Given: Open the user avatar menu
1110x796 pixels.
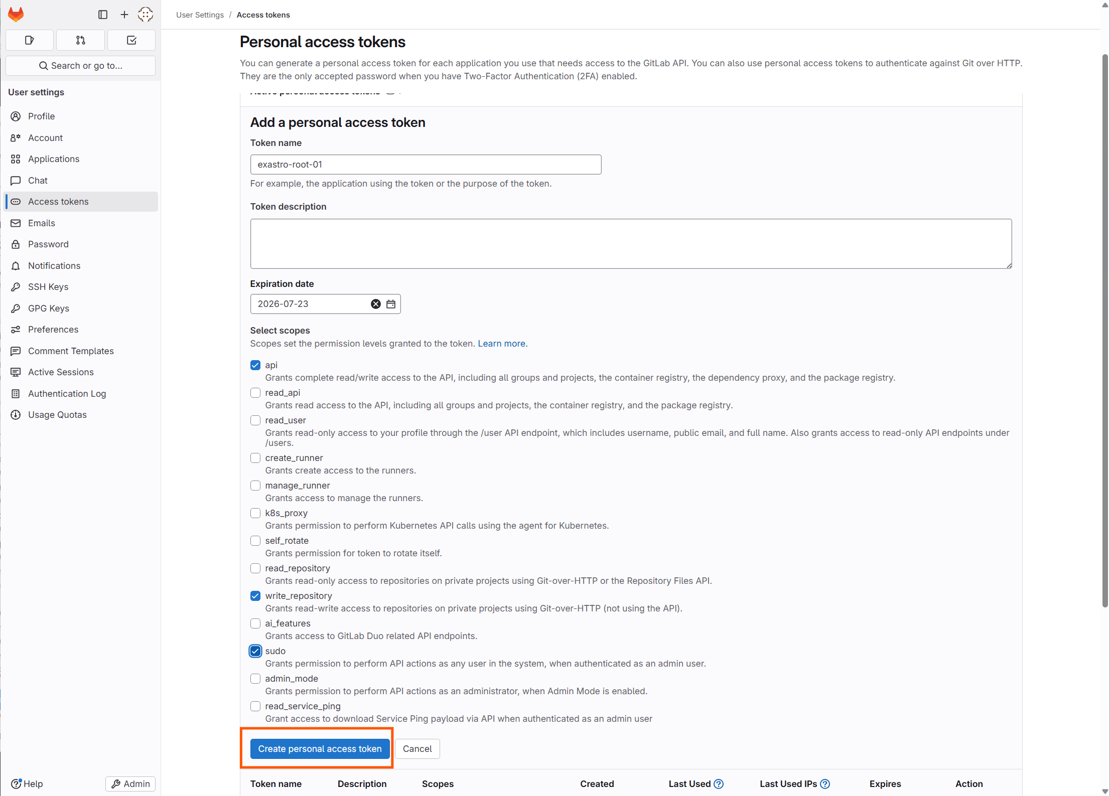Looking at the screenshot, I should [146, 15].
